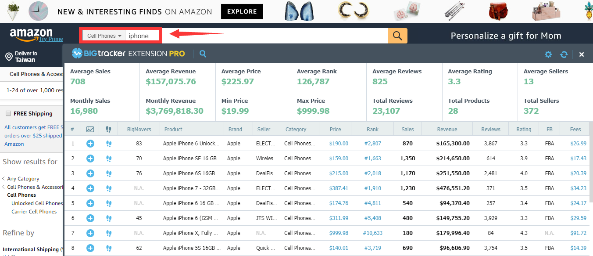
Task: Sort table by the Sales column header
Action: pyautogui.click(x=407, y=129)
